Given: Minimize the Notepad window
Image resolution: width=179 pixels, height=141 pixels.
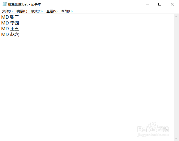Looking at the screenshot, I should click(x=147, y=4).
